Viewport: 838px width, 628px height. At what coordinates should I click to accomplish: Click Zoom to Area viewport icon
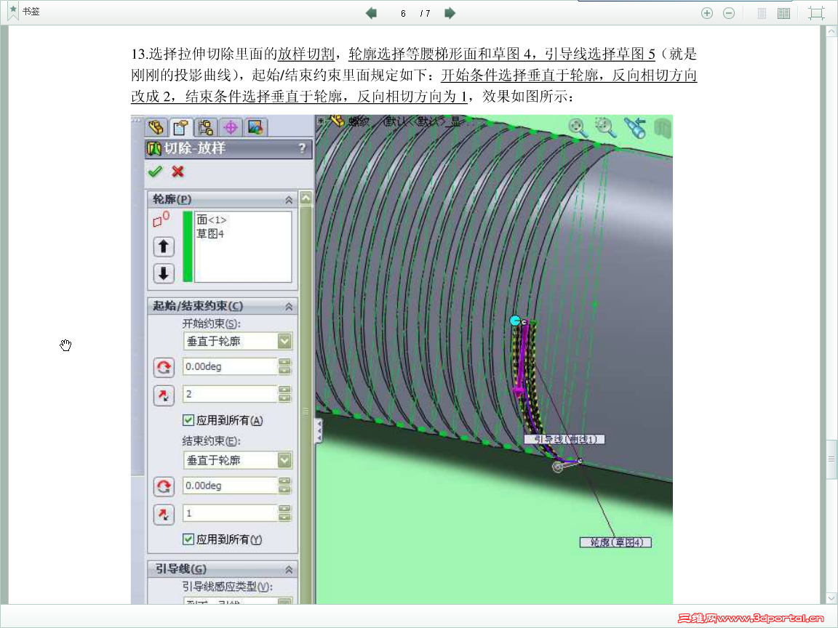coord(605,128)
